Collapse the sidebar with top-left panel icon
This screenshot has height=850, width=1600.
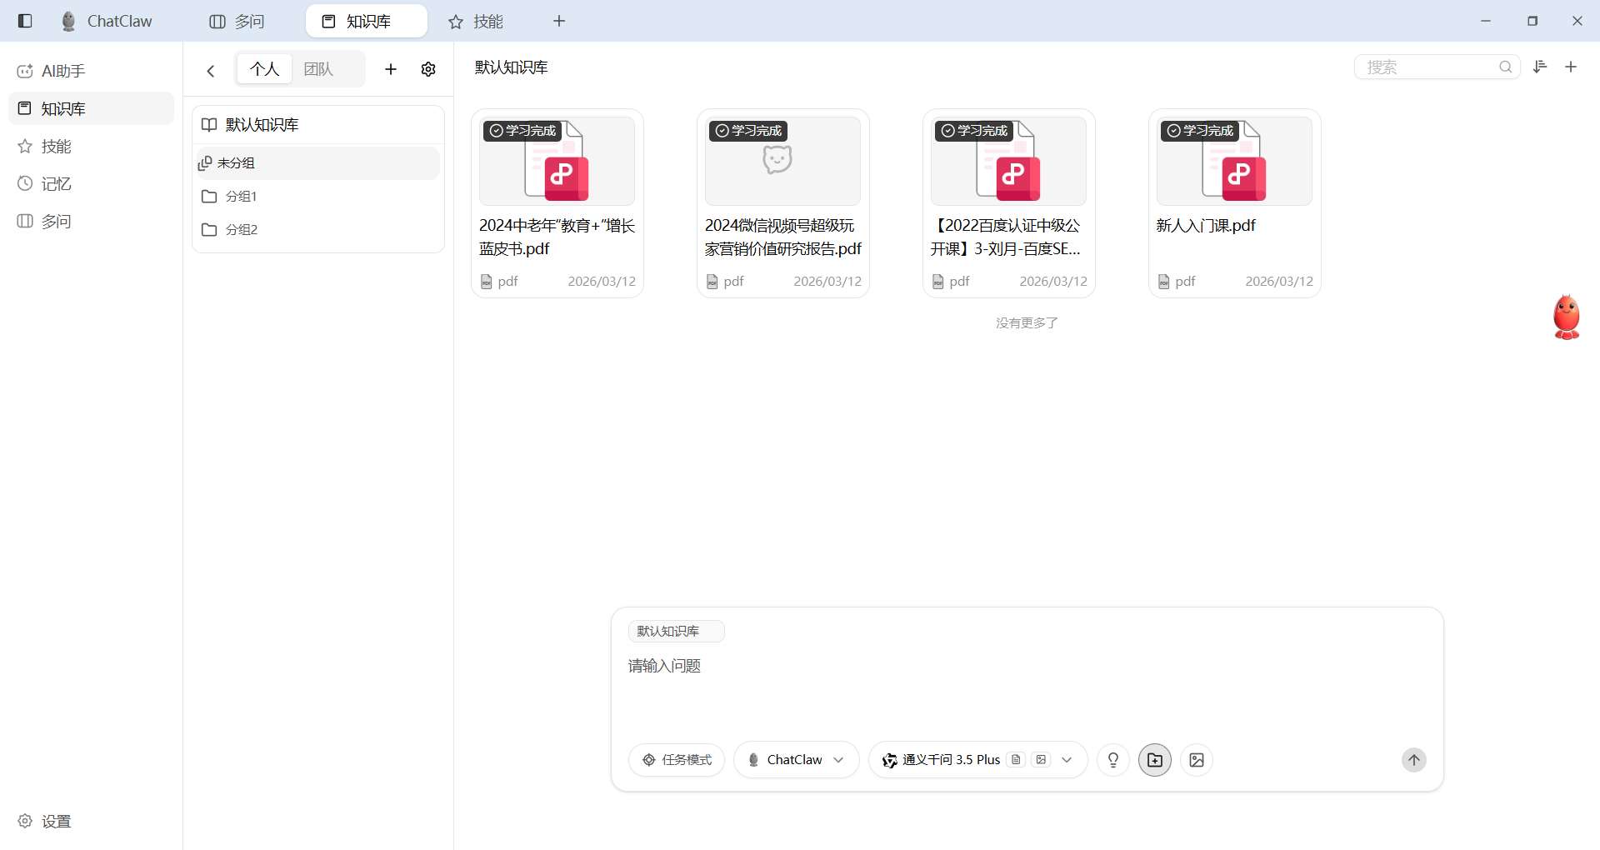point(24,21)
